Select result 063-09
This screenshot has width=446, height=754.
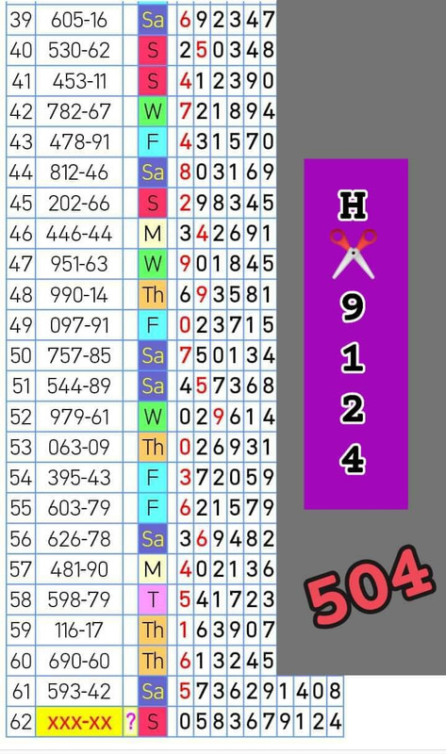(x=79, y=447)
